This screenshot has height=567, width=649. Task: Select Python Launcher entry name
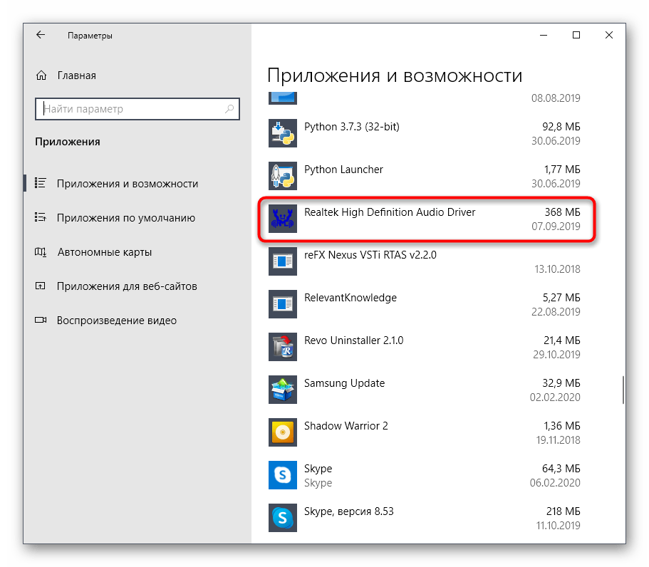[343, 170]
